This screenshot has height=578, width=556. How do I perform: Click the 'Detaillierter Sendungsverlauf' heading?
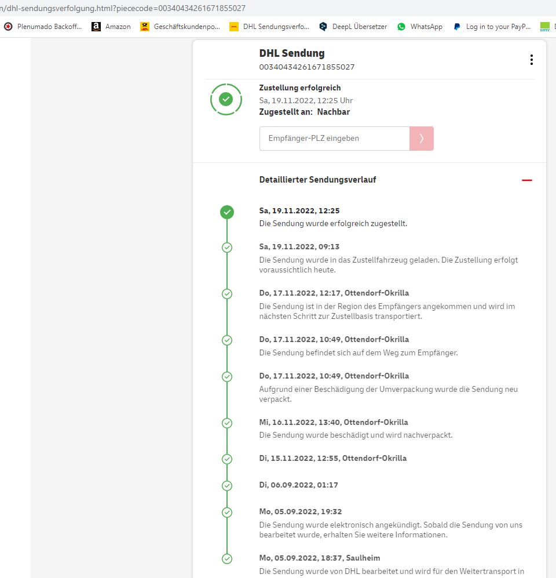click(318, 180)
